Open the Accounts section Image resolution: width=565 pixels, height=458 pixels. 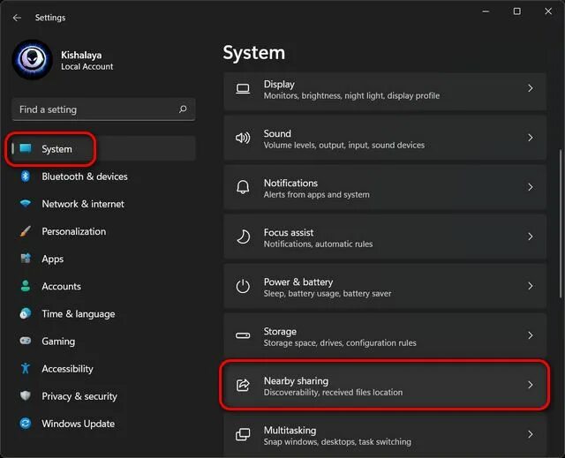tap(61, 286)
